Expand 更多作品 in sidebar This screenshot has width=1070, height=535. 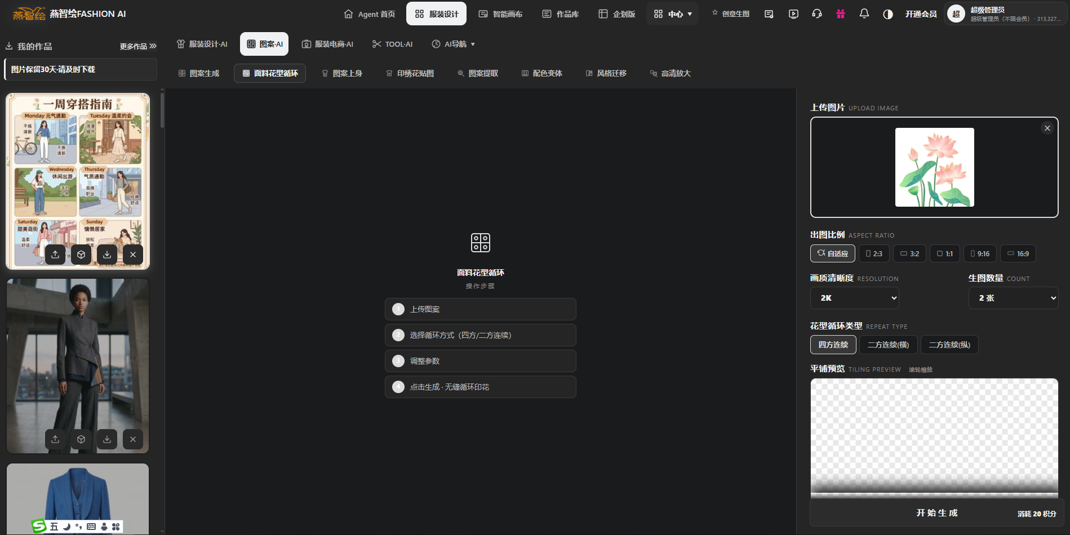pyautogui.click(x=138, y=46)
